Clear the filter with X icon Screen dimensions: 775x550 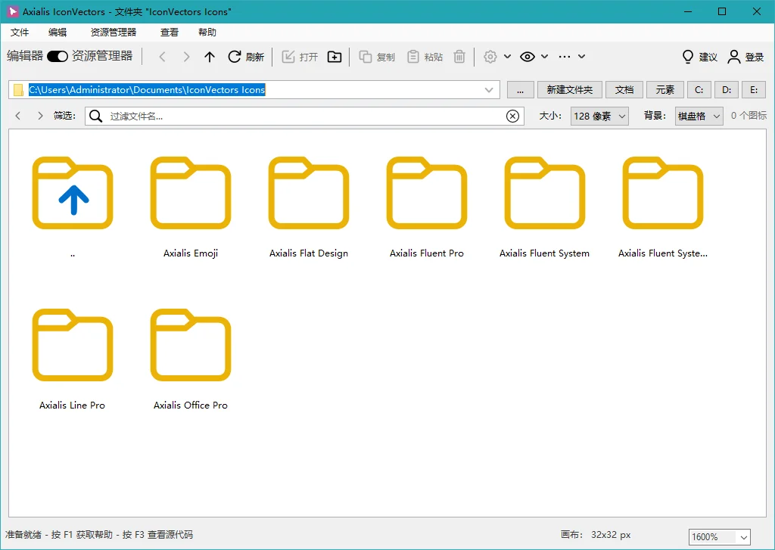512,116
